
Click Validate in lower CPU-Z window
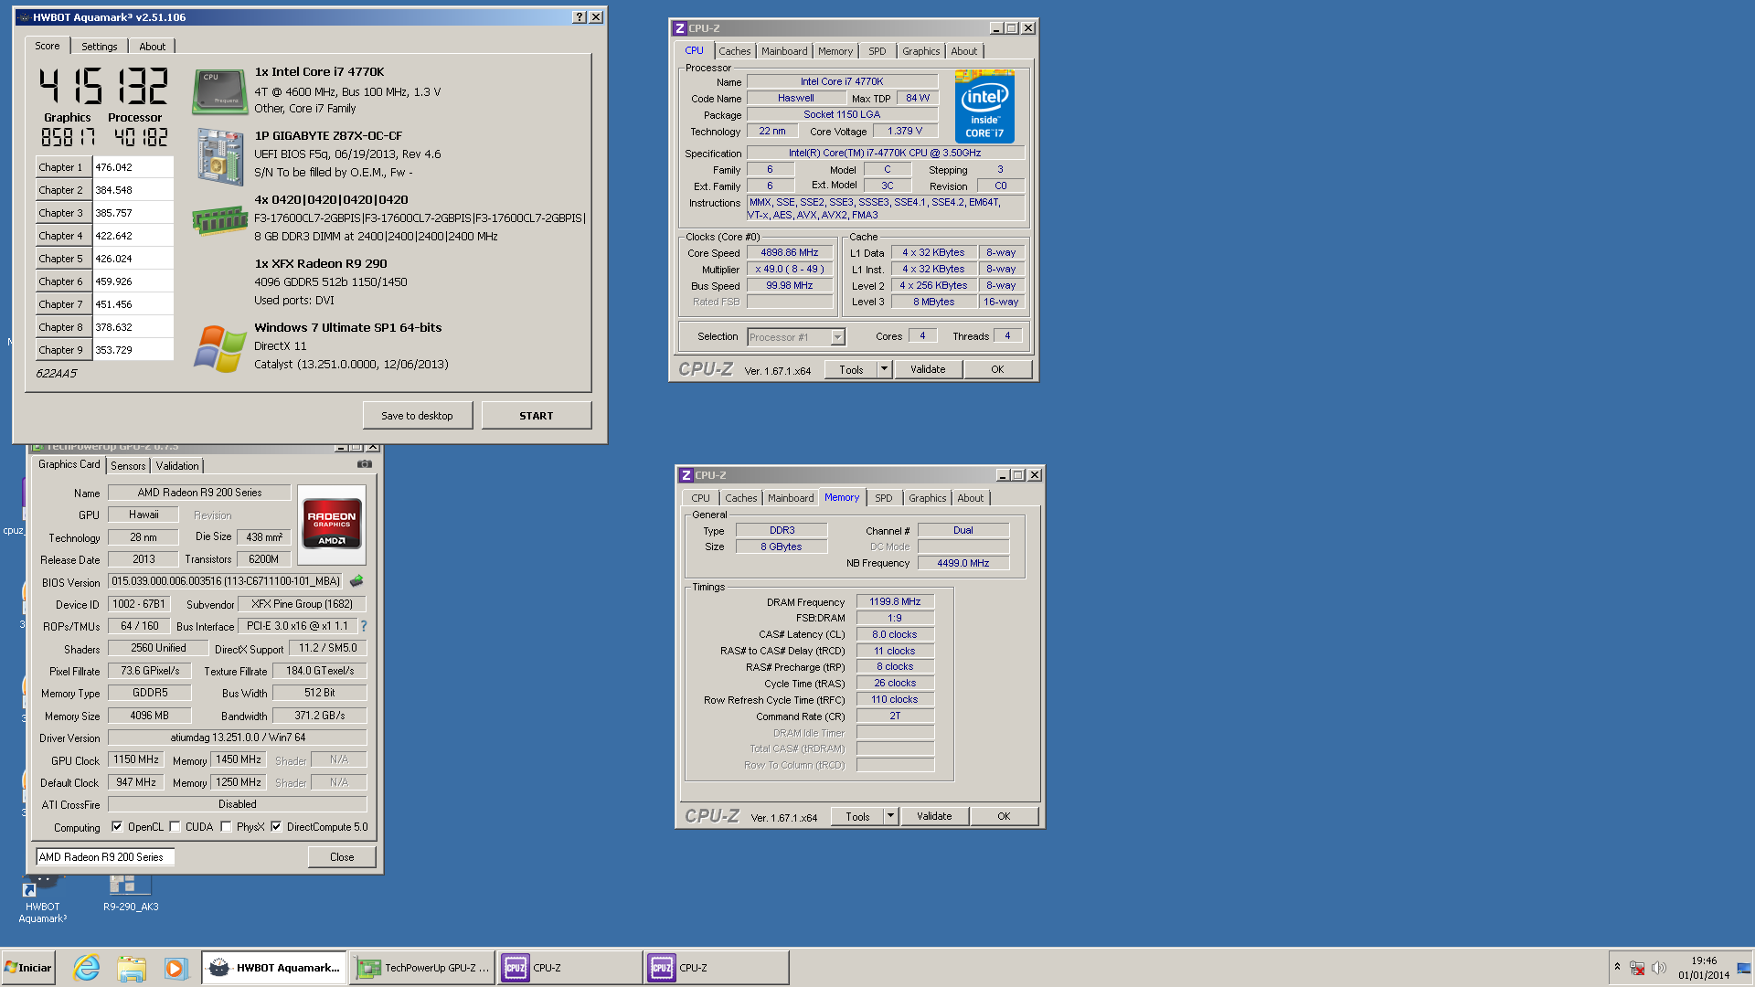934,816
